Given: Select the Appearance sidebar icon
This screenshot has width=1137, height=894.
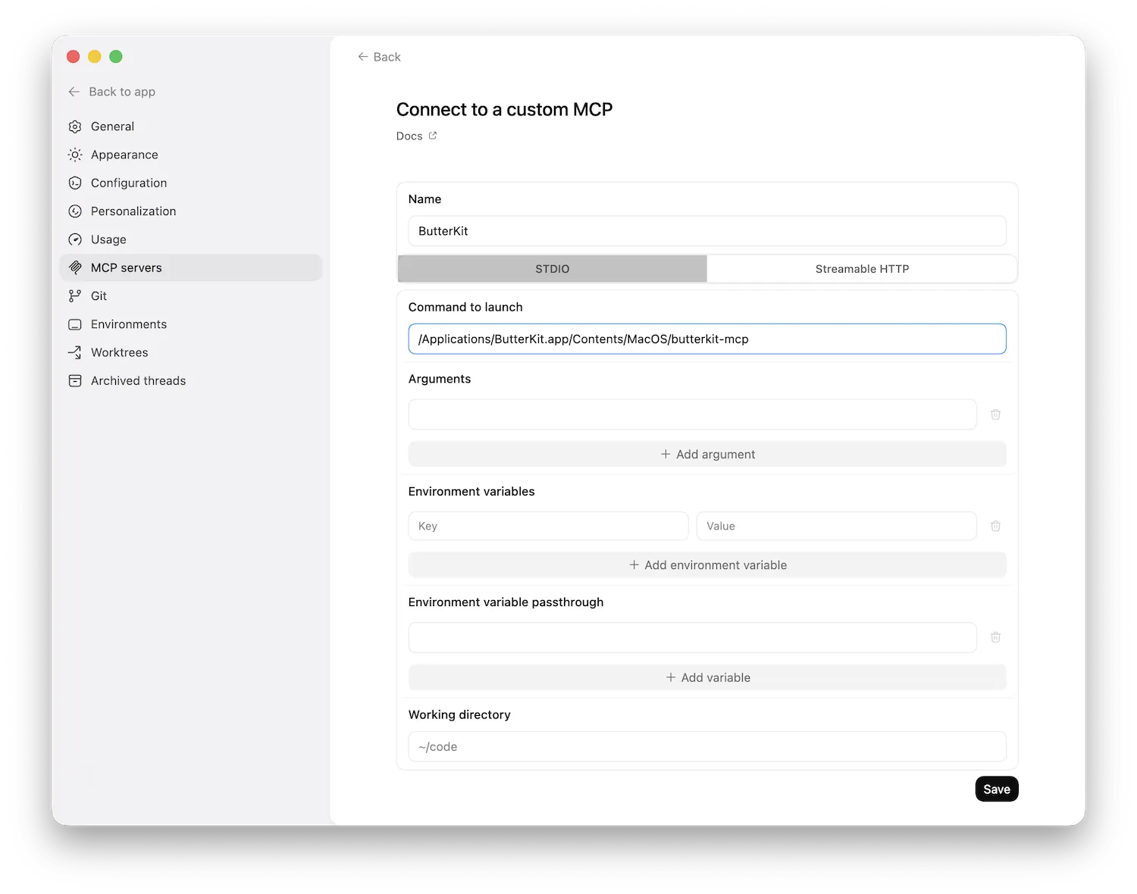Looking at the screenshot, I should coord(74,155).
